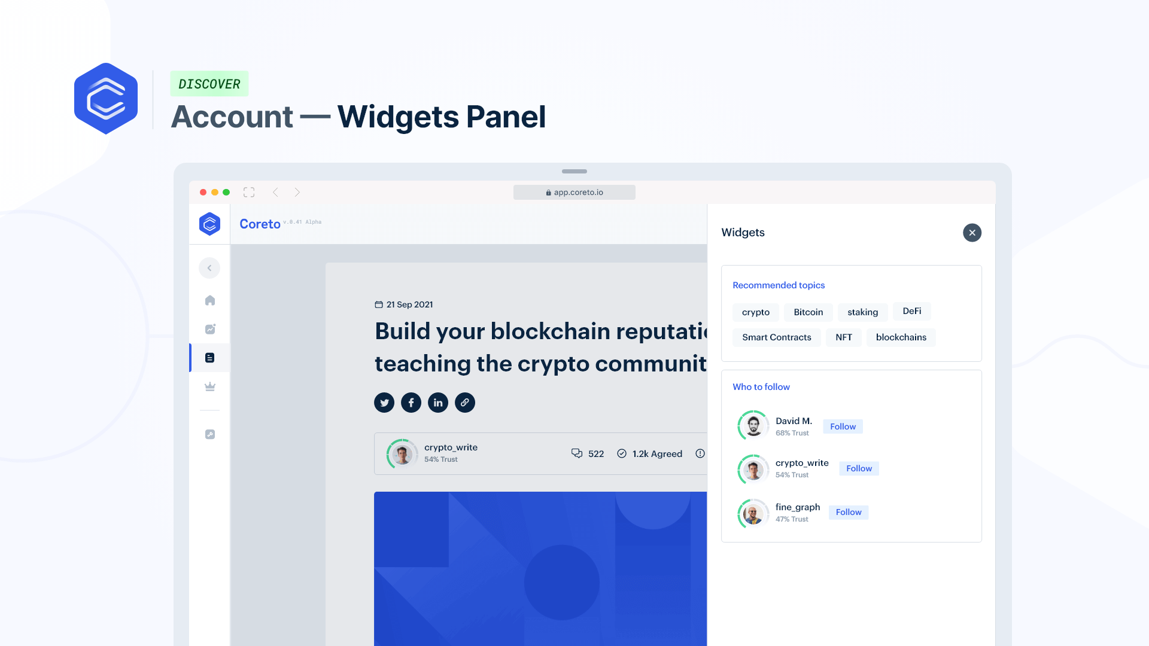Click the staking topic tag
The height and width of the screenshot is (646, 1149).
click(x=862, y=312)
